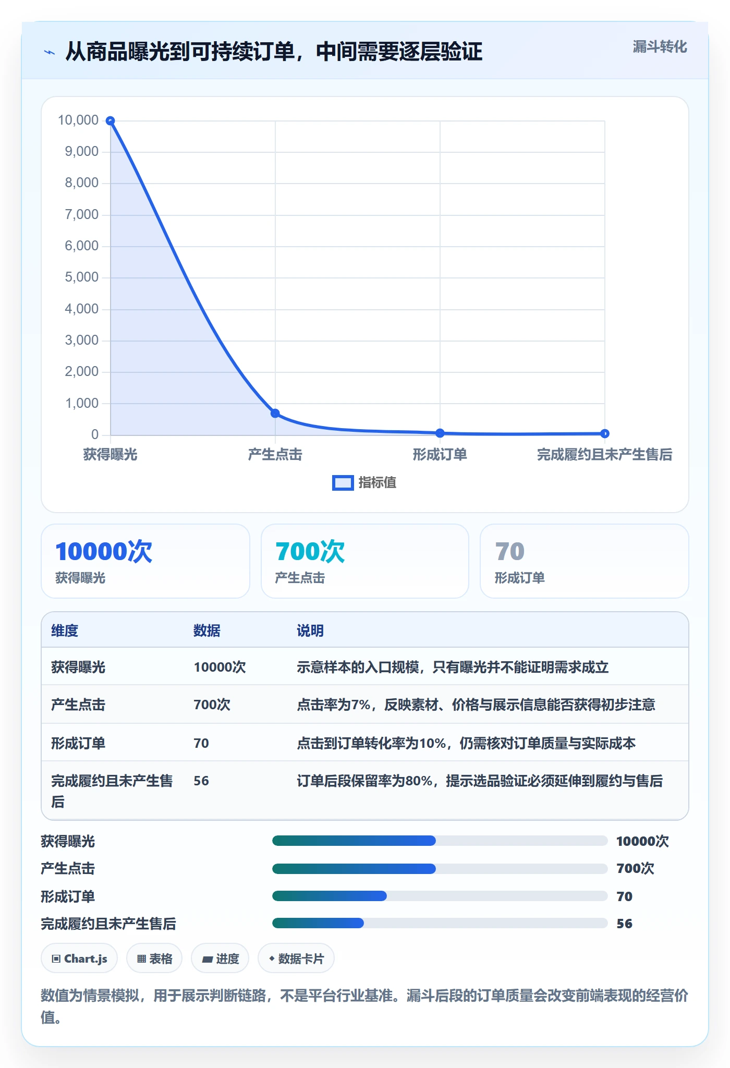Click the 产生点击 x-axis label
The width and height of the screenshot is (730, 1068).
pos(275,455)
